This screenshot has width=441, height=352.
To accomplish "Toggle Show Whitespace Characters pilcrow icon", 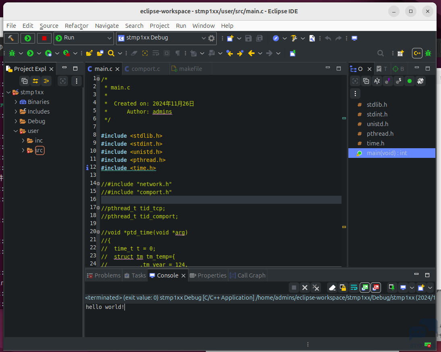I will coord(178,53).
